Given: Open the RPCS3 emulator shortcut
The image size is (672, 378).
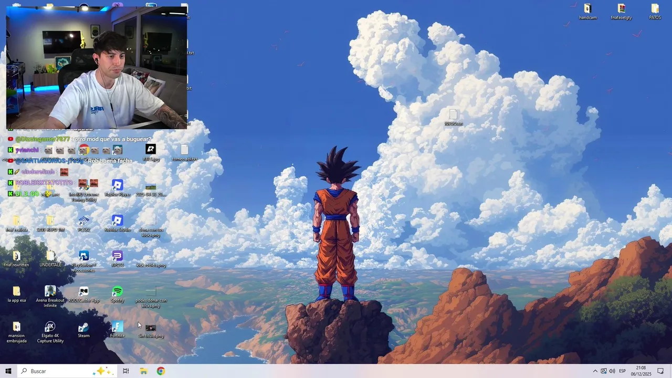Looking at the screenshot, I should (118, 258).
